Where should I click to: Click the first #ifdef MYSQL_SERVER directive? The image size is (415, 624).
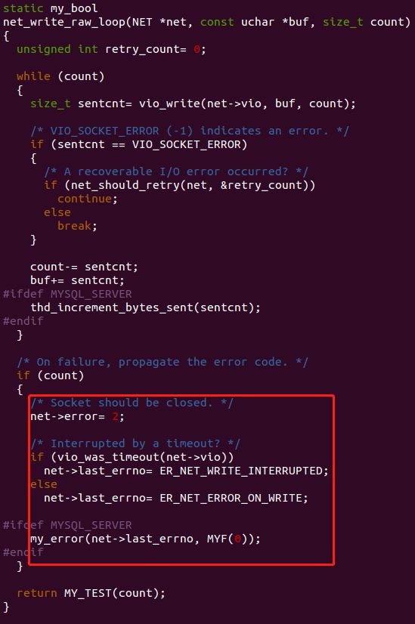click(x=67, y=294)
